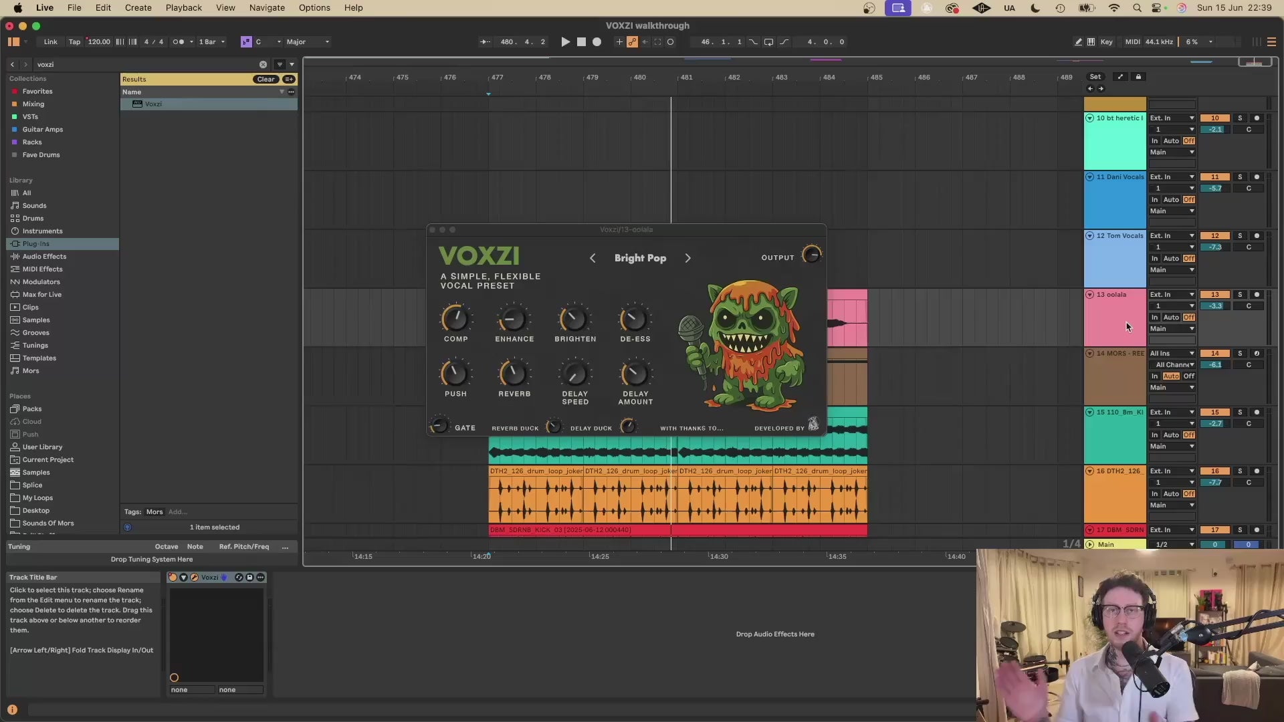Select the Audio Effects library category

click(44, 256)
